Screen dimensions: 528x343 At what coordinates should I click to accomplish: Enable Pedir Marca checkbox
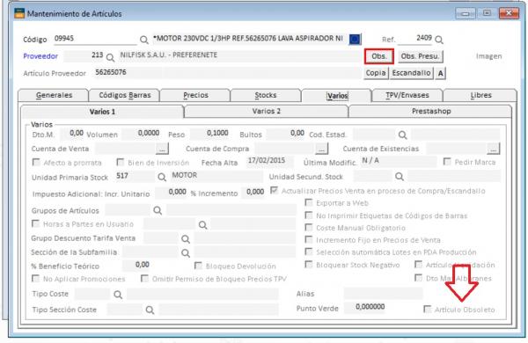tap(447, 162)
